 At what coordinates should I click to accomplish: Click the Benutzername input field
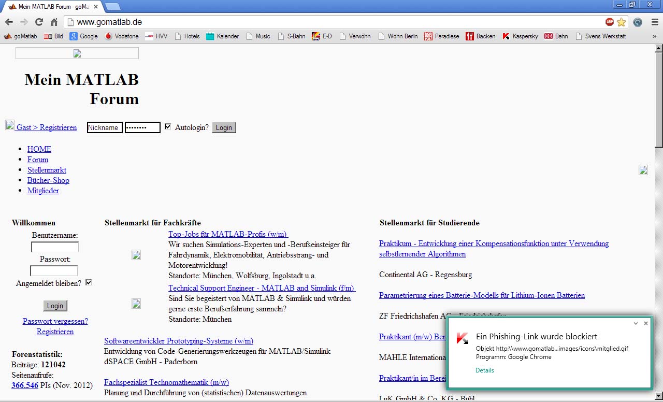55,247
